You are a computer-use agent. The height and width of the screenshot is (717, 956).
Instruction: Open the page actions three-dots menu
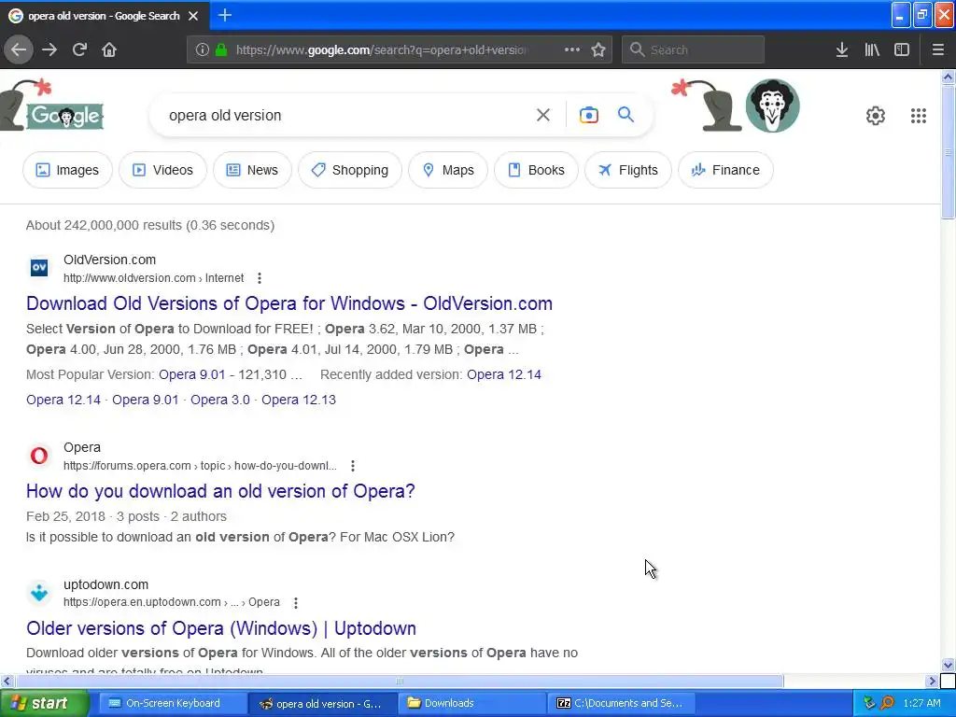(x=572, y=50)
